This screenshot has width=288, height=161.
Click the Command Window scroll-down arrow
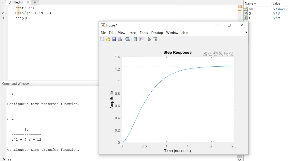(240, 159)
